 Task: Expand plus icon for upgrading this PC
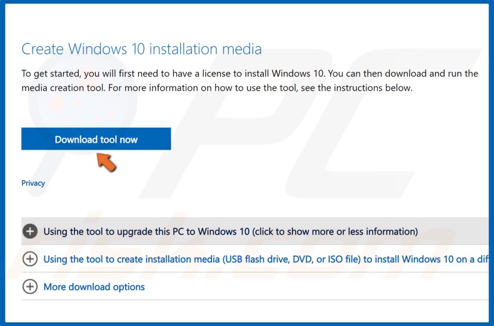coord(30,232)
